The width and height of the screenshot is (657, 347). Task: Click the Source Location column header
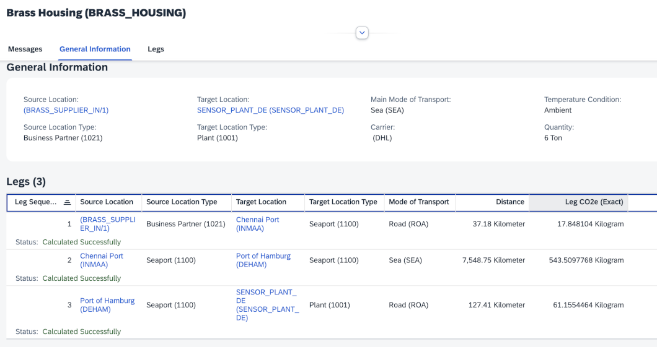(107, 202)
